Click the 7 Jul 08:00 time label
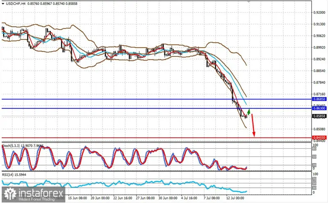This screenshot has height=203, width=328. (x=213, y=197)
